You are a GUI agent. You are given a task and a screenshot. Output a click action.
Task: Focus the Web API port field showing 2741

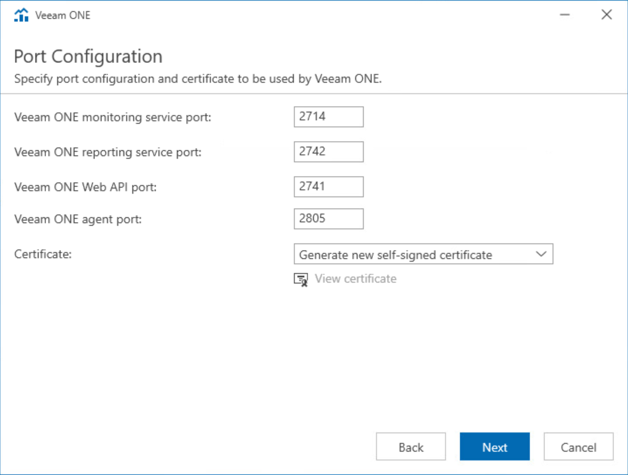[x=328, y=187]
